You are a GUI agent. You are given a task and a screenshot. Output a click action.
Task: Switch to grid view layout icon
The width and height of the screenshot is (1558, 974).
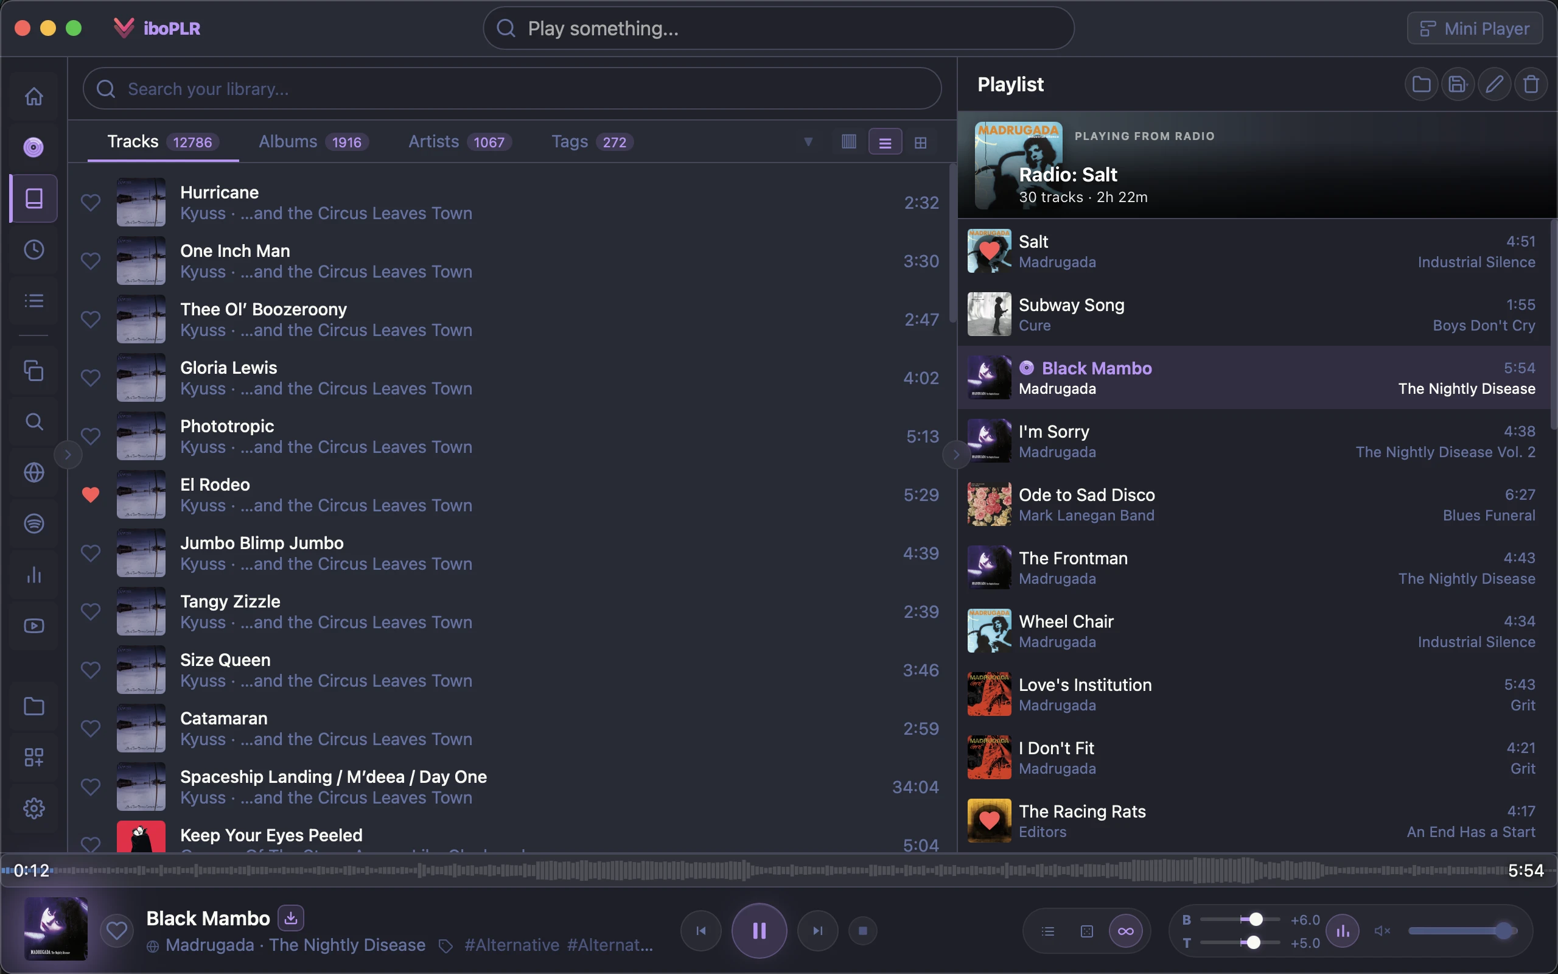921,142
